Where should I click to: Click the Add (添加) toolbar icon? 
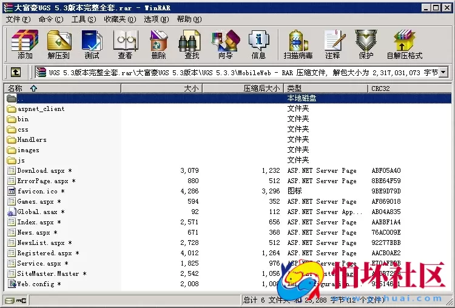click(x=25, y=44)
